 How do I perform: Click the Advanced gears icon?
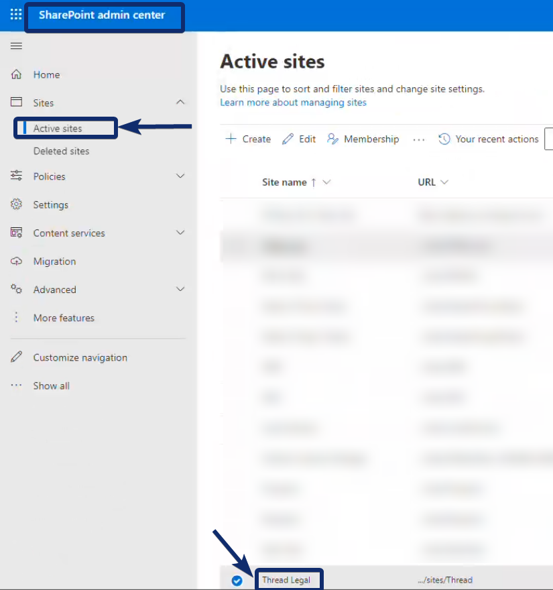coord(16,289)
